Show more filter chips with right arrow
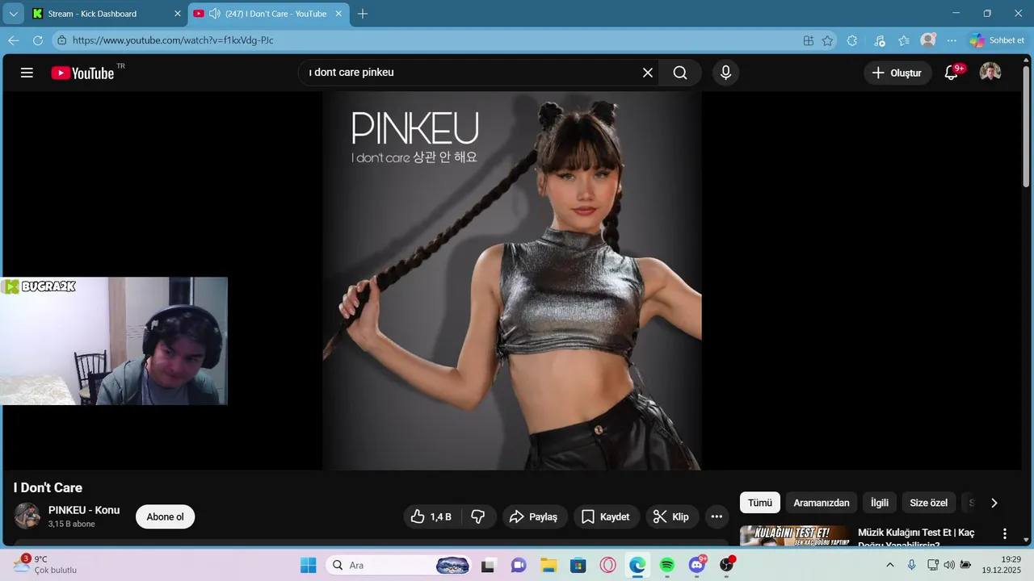 [x=994, y=503]
